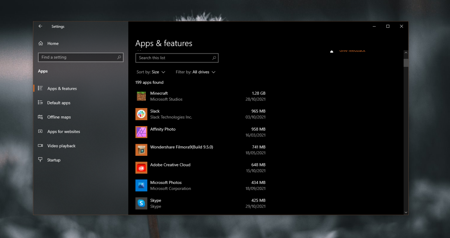
Task: Click the "958 MB" size value
Action: 258,129
